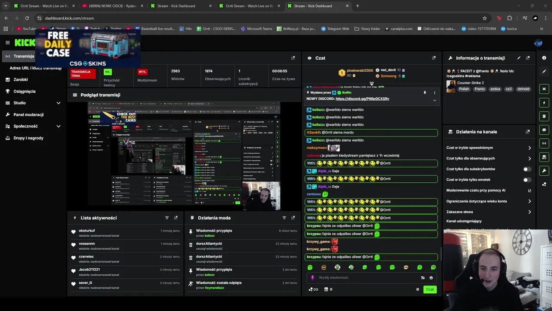Image resolution: width=552 pixels, height=311 pixels.
Task: Open the pinned message three-dot menu
Action: point(434,92)
